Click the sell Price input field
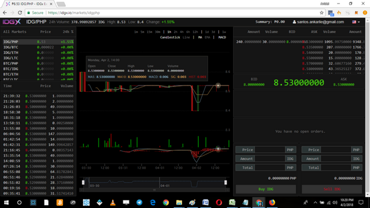The height and width of the screenshot is (208, 370). coord(336,150)
